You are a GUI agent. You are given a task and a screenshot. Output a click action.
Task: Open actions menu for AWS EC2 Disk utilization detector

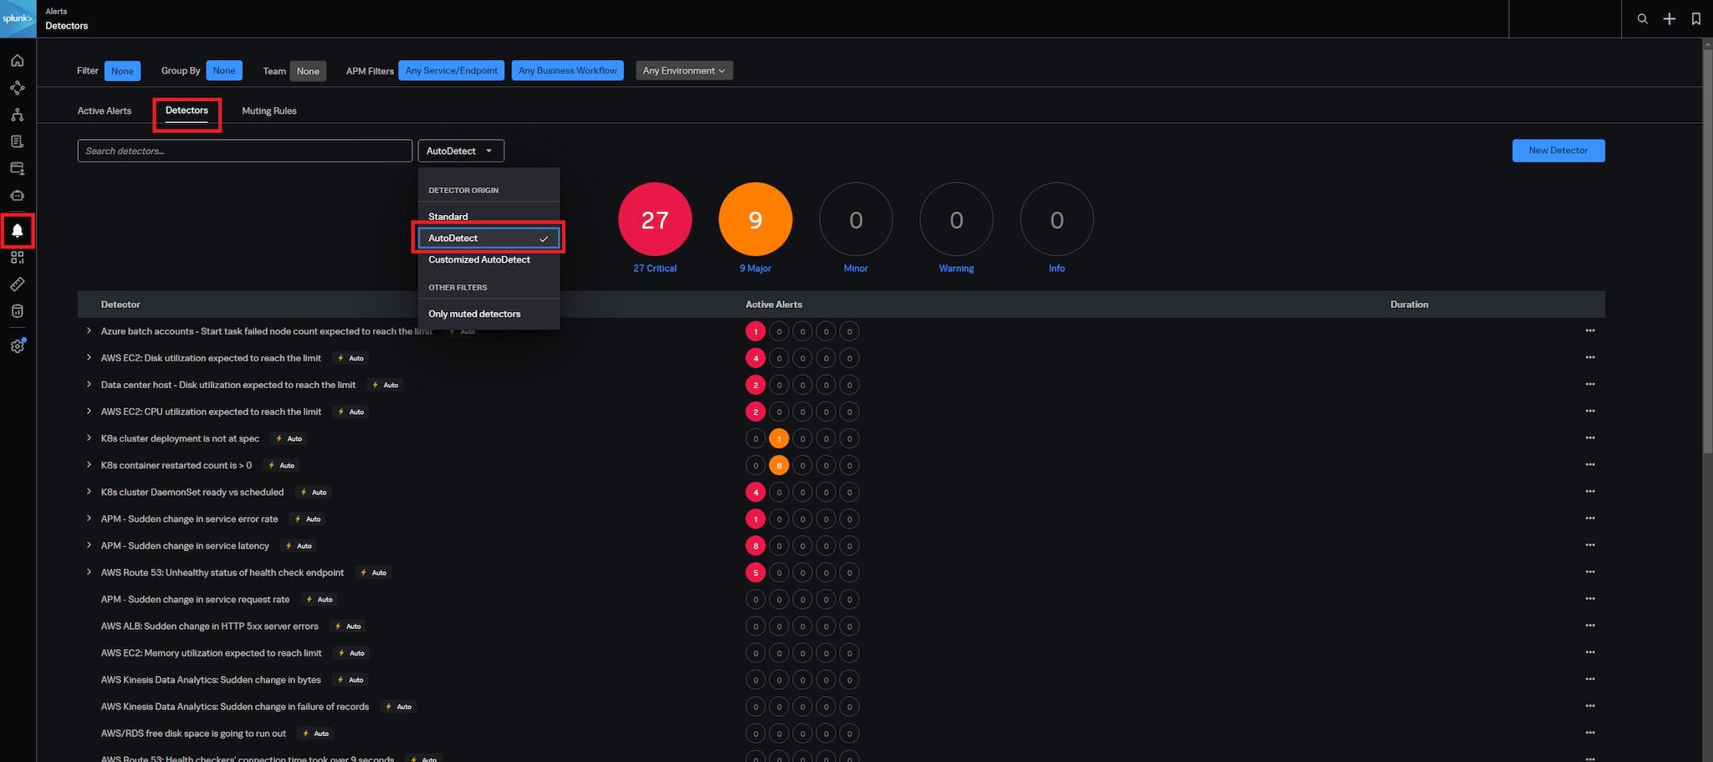[x=1590, y=357]
